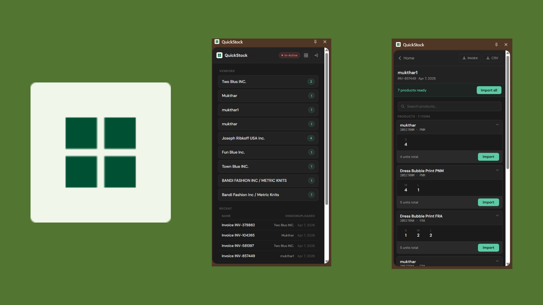The height and width of the screenshot is (305, 543).
Task: Click the back chevron next to Home
Action: coord(400,58)
